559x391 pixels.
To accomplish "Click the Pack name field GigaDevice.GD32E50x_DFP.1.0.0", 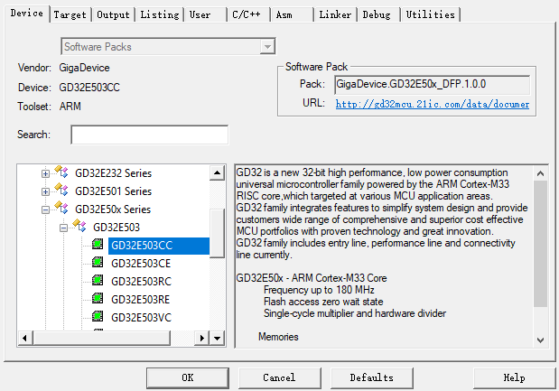I will pyautogui.click(x=432, y=85).
